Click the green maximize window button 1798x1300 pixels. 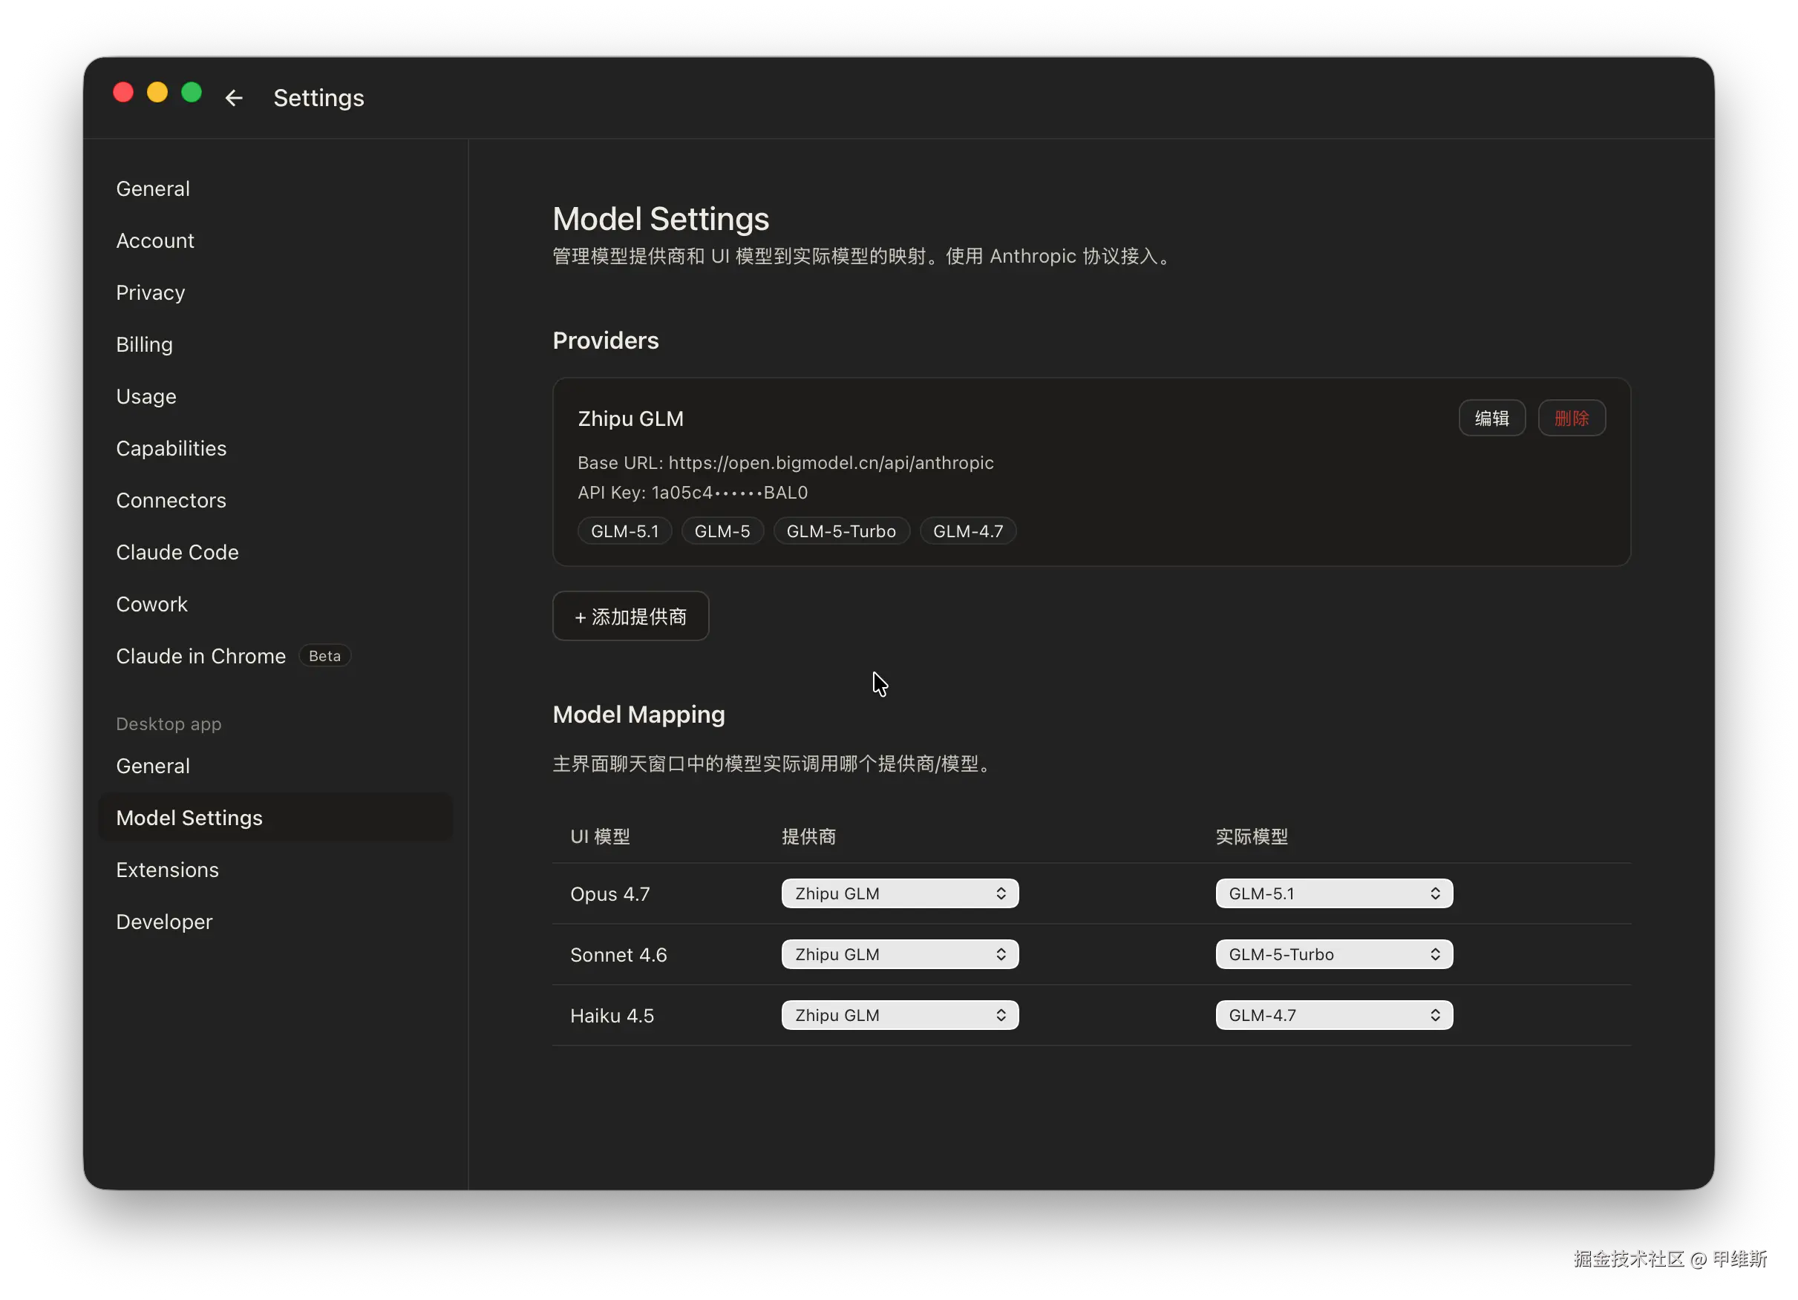[192, 93]
